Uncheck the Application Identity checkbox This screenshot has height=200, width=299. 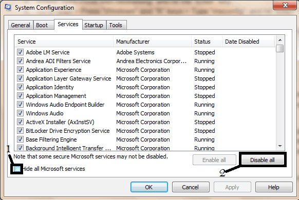20,87
